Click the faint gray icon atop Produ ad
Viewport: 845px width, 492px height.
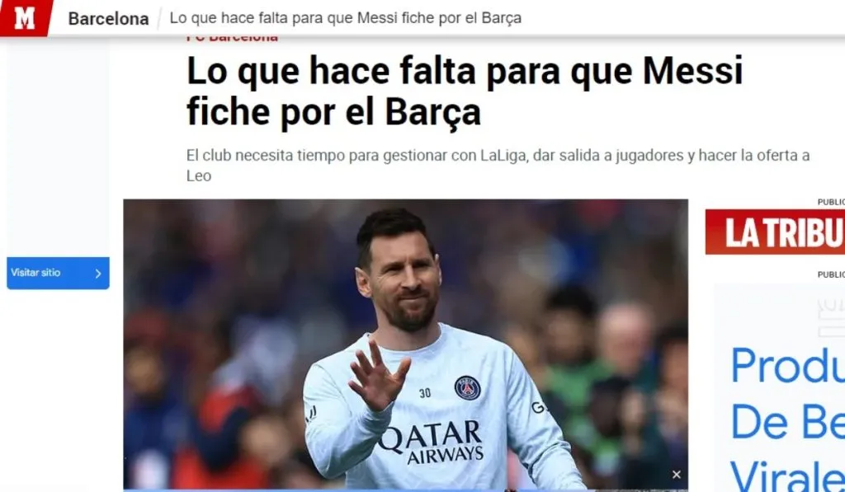point(830,318)
